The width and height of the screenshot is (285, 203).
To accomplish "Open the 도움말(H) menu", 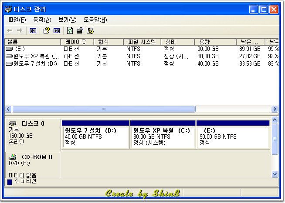I will pos(95,20).
